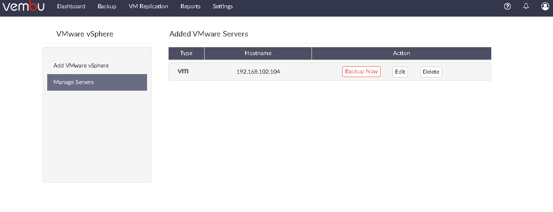Click the Action column header
553x212 pixels.
pyautogui.click(x=401, y=53)
